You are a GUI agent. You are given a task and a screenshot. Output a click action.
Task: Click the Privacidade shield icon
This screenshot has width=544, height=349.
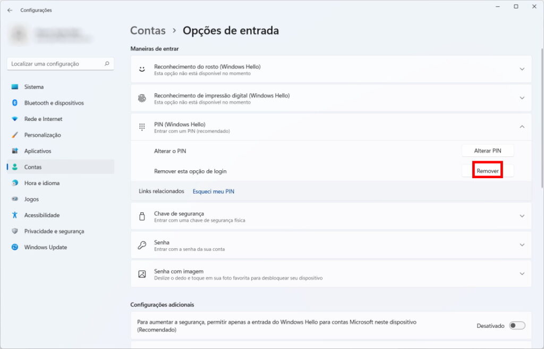point(14,231)
